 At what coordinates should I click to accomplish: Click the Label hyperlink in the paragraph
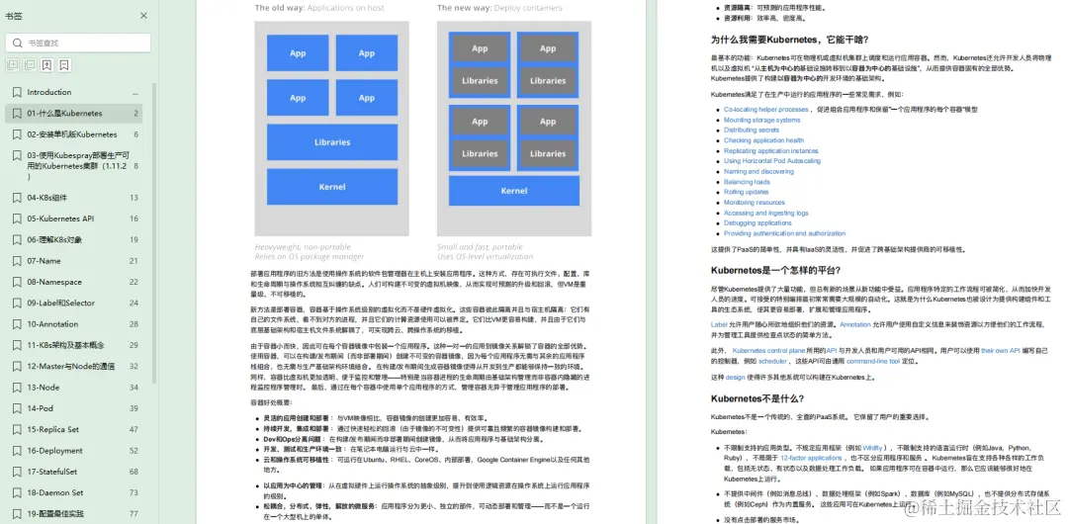click(719, 324)
